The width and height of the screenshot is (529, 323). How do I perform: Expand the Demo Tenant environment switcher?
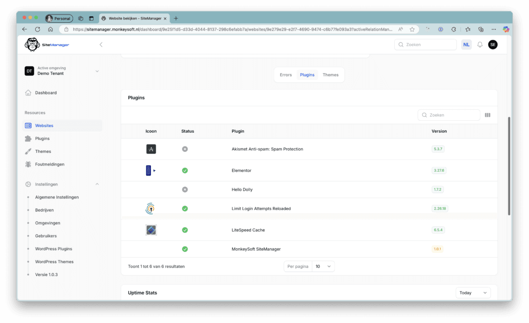click(97, 71)
